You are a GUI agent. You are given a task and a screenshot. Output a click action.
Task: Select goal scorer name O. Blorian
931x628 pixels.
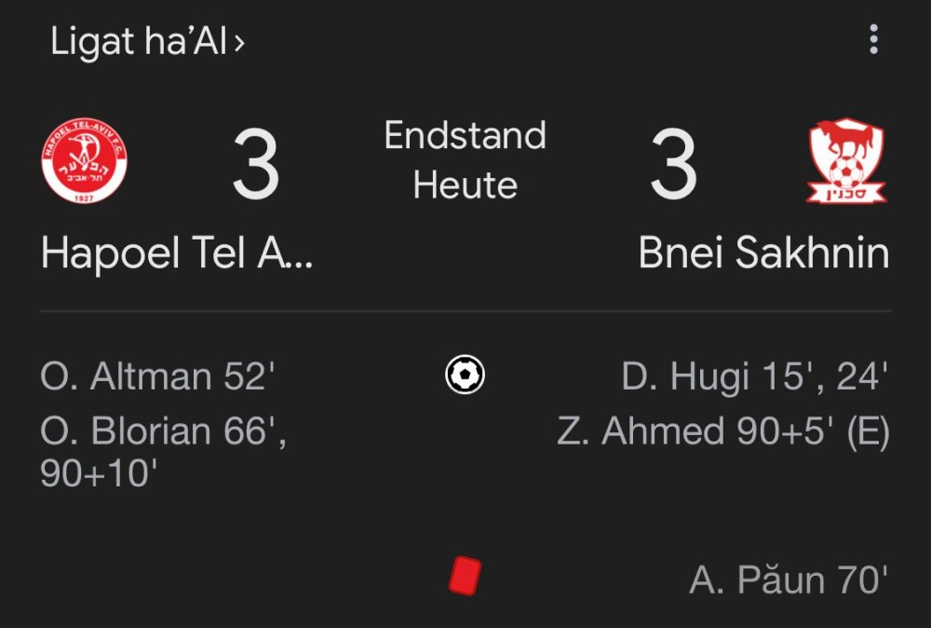126,431
